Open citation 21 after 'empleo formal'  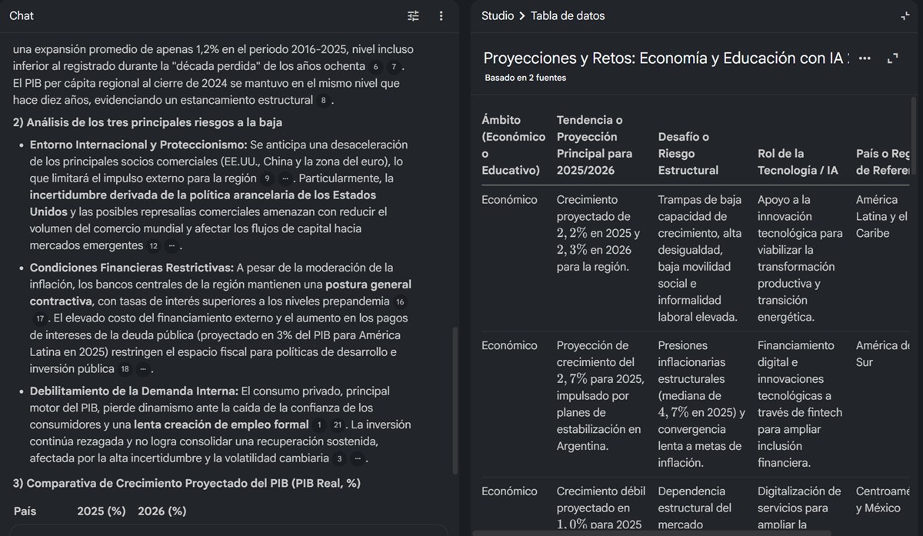coord(337,425)
